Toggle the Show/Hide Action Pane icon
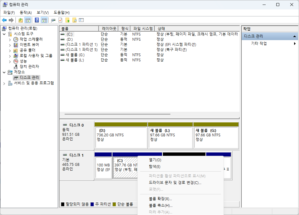The height and width of the screenshot is (215, 299). [44, 20]
